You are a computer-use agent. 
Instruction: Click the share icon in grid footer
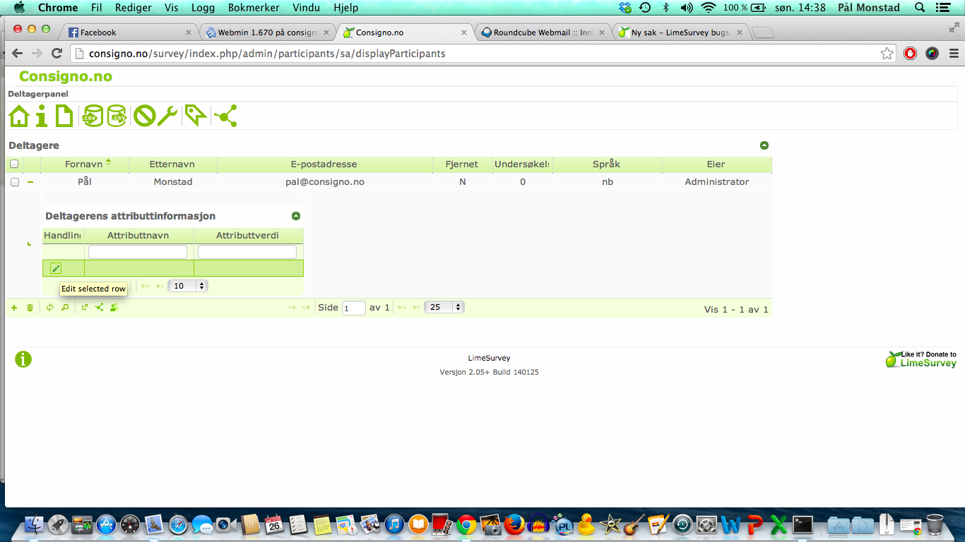[99, 308]
